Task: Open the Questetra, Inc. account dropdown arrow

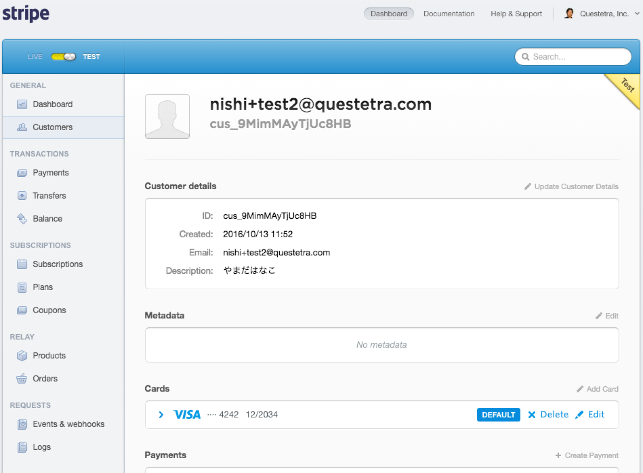Action: [x=637, y=14]
